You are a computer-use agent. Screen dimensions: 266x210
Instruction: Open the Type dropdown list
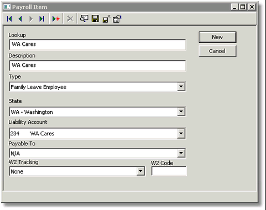click(181, 87)
